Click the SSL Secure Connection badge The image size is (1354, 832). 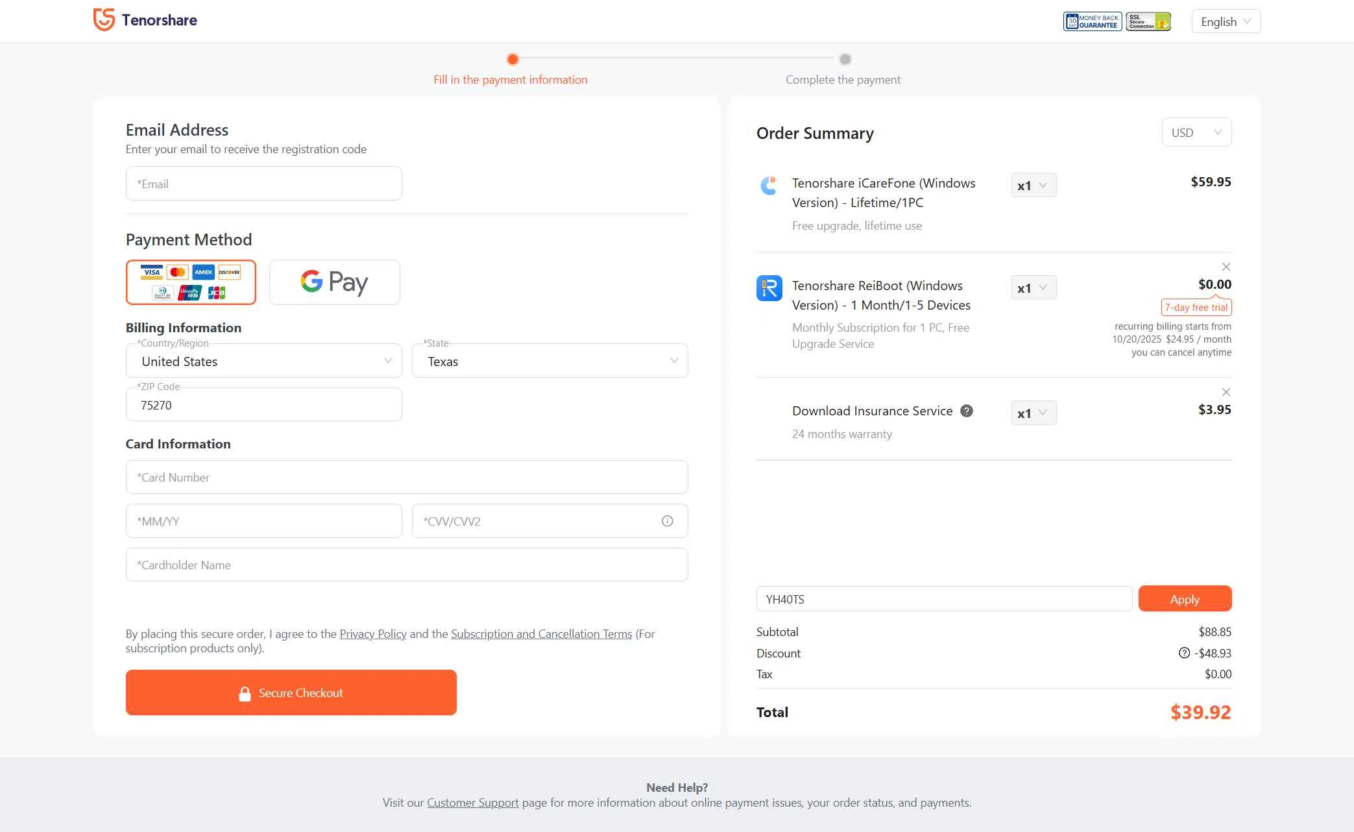point(1148,21)
